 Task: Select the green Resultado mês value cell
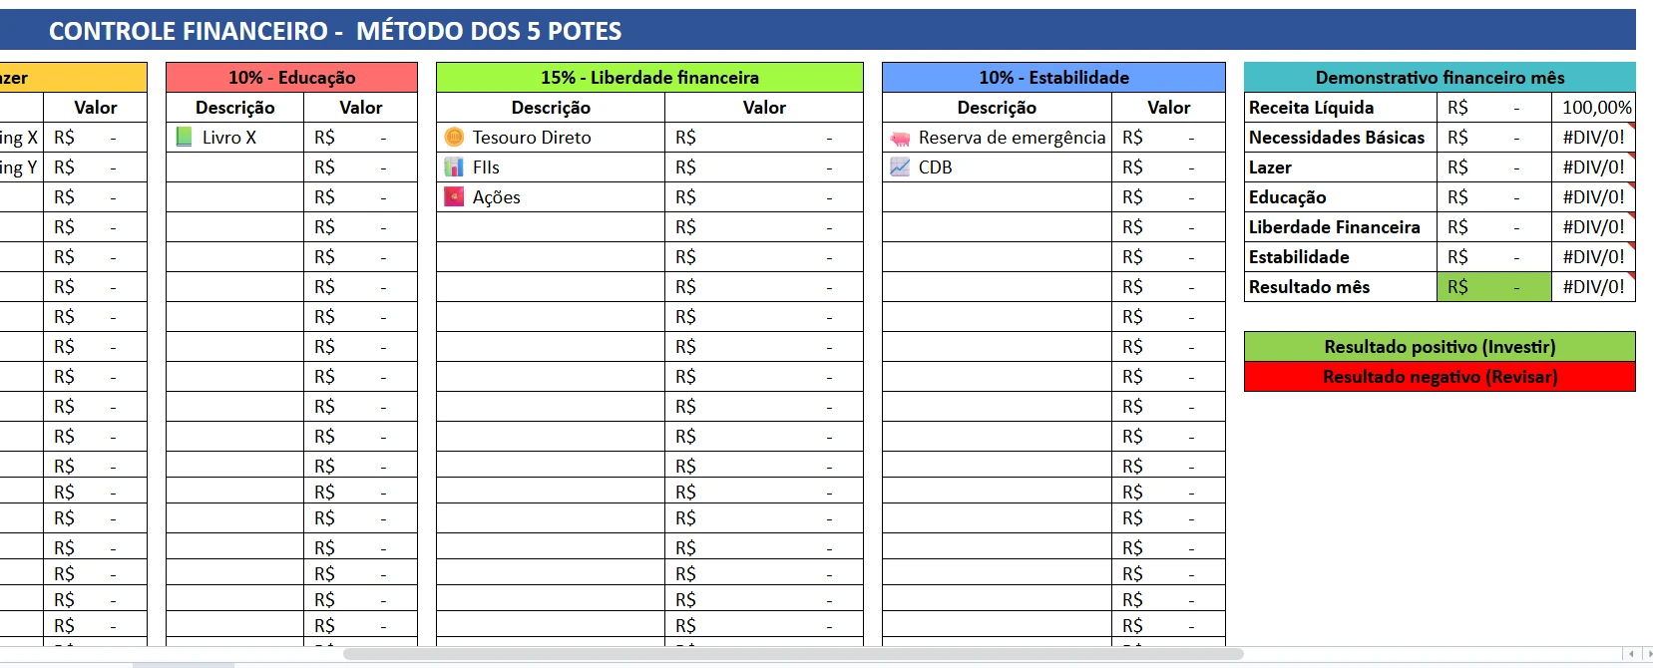pos(1494,287)
